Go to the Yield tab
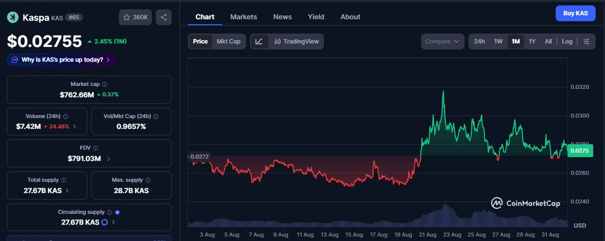 (316, 17)
